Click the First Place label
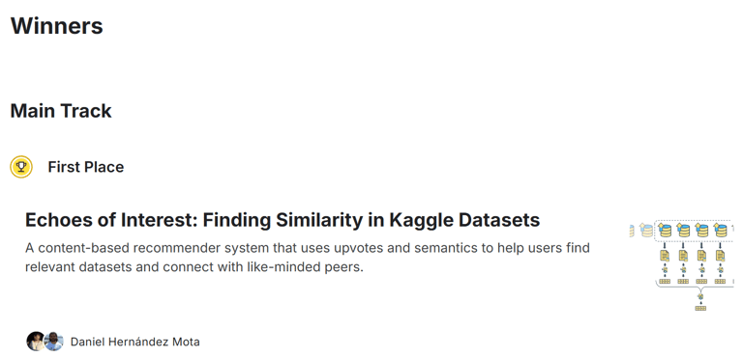Image resolution: width=743 pixels, height=357 pixels. [86, 167]
